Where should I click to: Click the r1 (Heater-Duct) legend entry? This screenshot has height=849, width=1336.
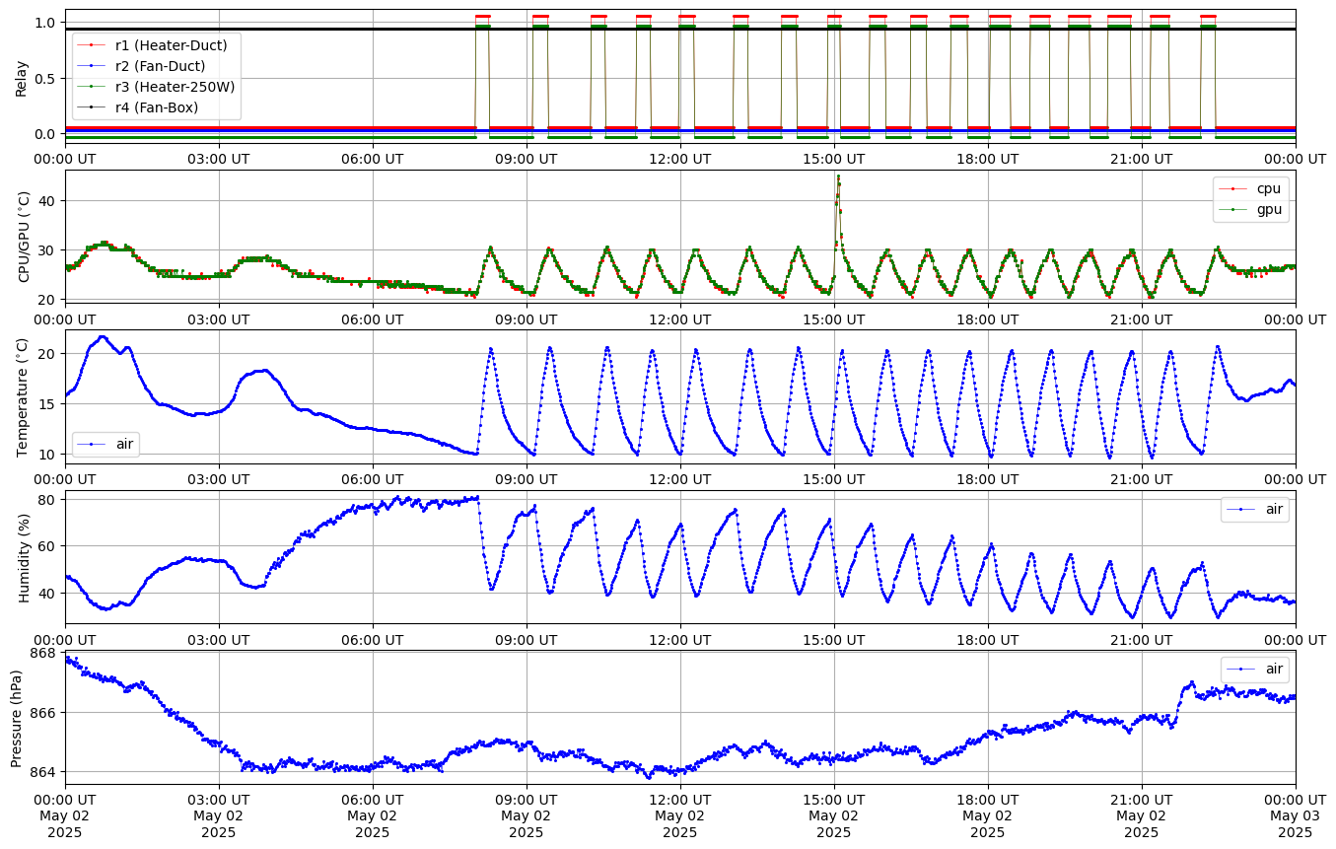point(156,45)
